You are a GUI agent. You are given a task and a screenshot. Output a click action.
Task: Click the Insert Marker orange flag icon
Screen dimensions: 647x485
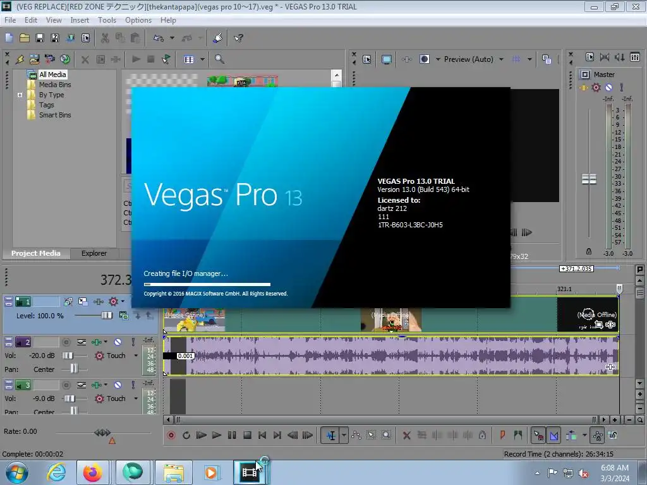point(502,435)
